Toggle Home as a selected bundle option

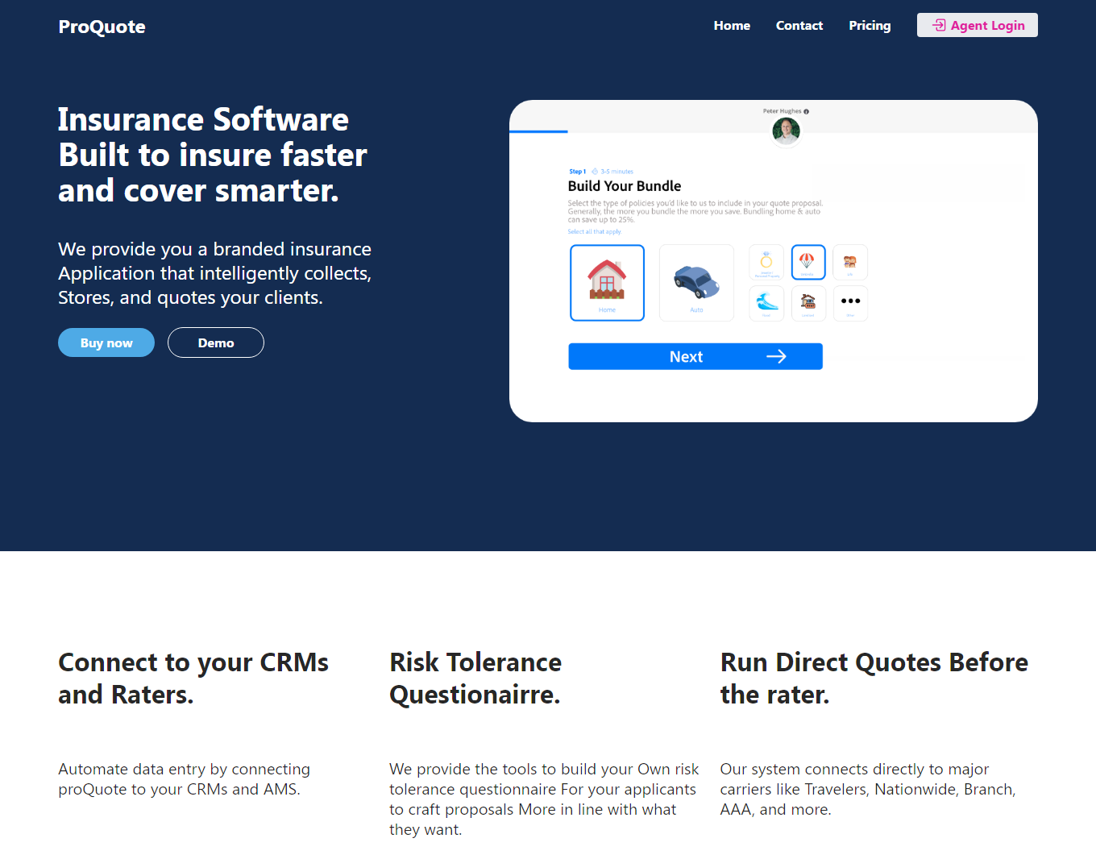[607, 282]
